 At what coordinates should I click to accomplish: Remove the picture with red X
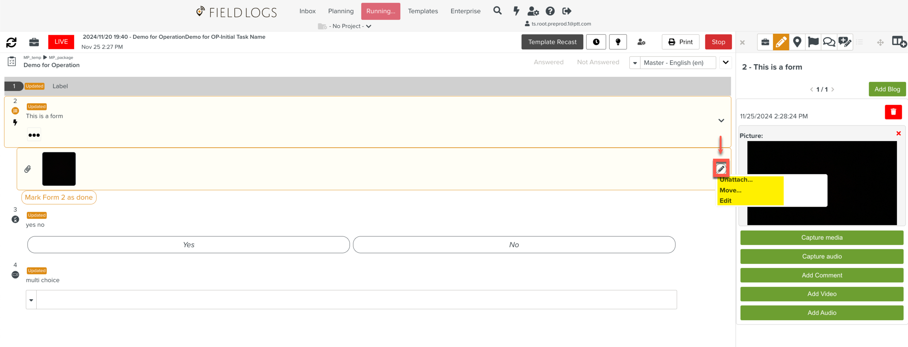(899, 133)
